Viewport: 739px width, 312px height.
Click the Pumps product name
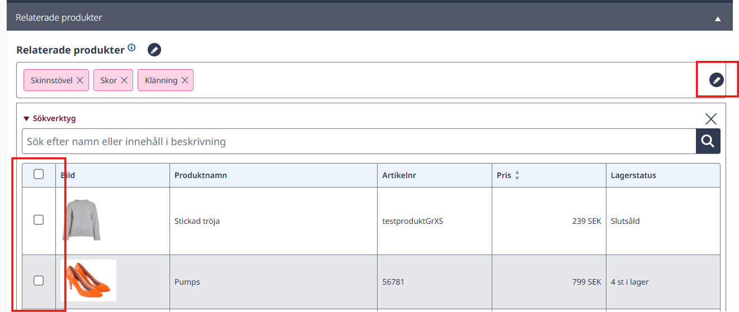187,282
